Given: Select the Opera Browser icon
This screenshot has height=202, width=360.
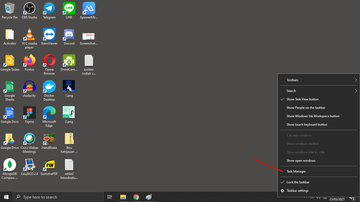Looking at the screenshot, I should tap(49, 65).
